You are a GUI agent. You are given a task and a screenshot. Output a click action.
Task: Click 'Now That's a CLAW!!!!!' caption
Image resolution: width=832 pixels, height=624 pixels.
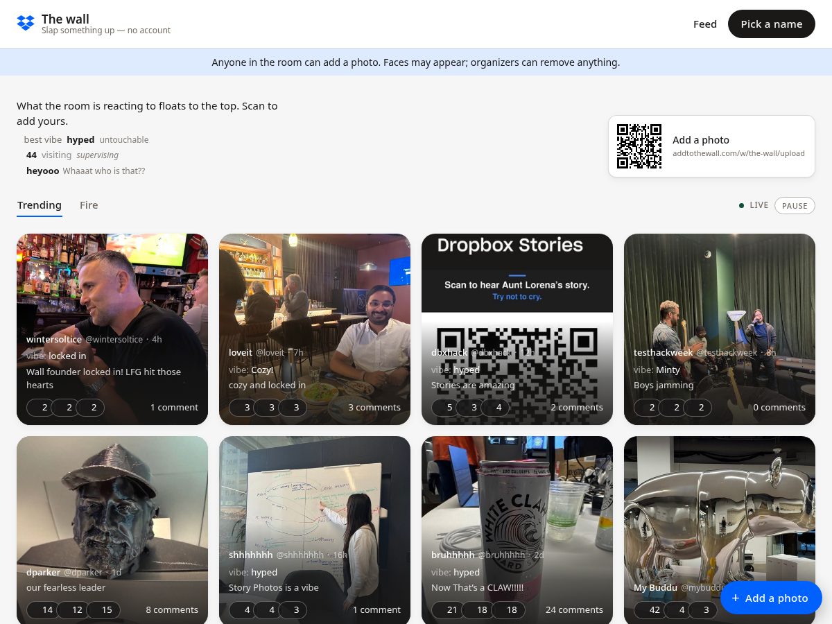tap(477, 587)
